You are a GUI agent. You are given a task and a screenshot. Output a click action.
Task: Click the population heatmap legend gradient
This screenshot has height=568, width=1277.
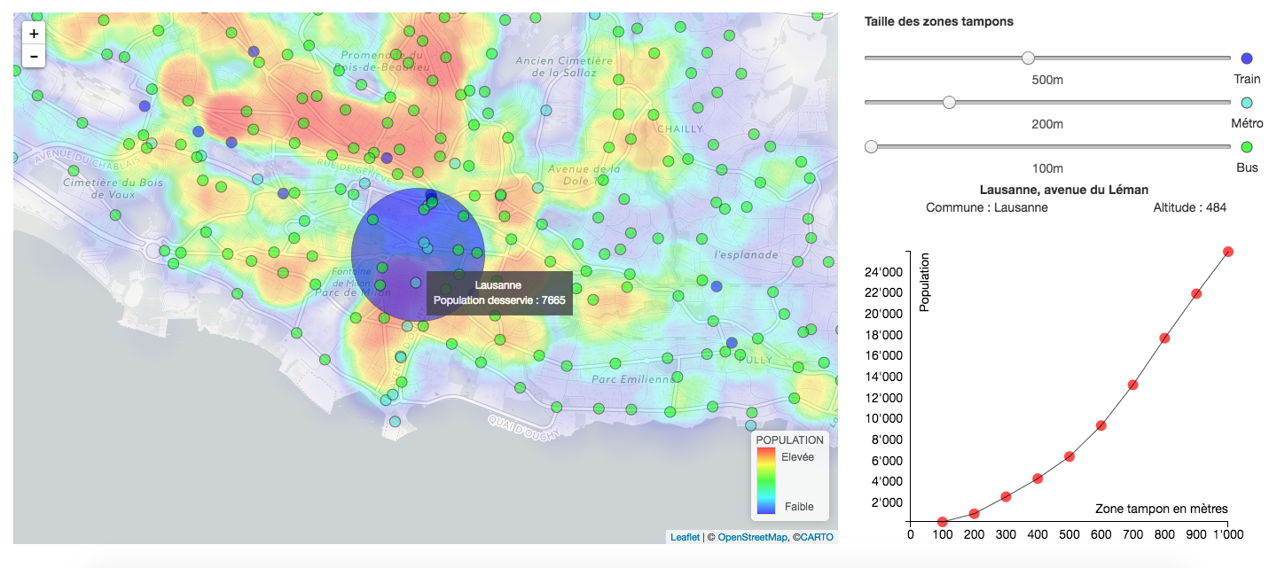click(766, 482)
